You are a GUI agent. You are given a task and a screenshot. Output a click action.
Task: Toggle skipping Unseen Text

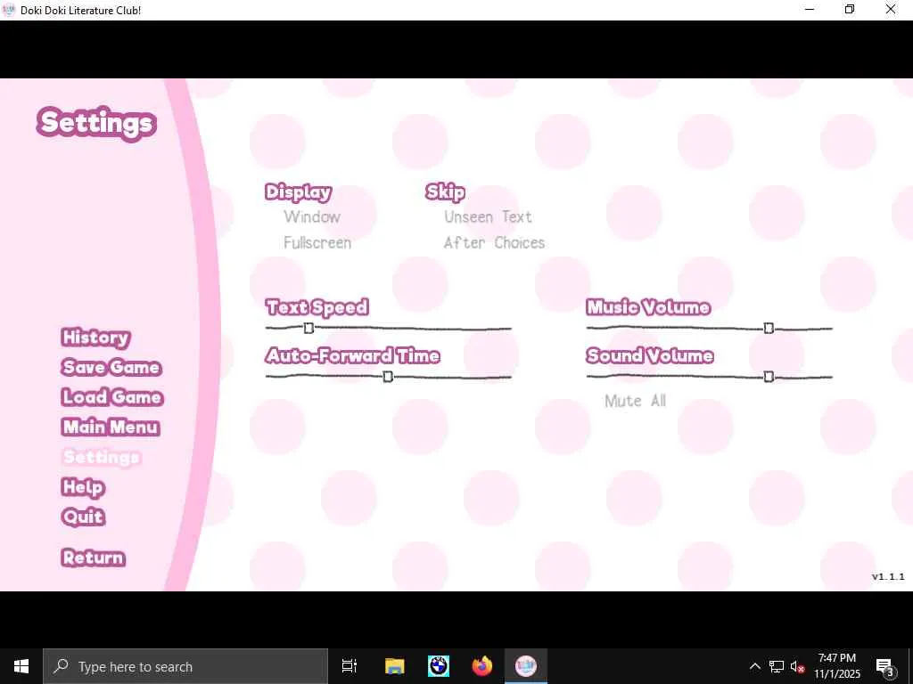[488, 217]
